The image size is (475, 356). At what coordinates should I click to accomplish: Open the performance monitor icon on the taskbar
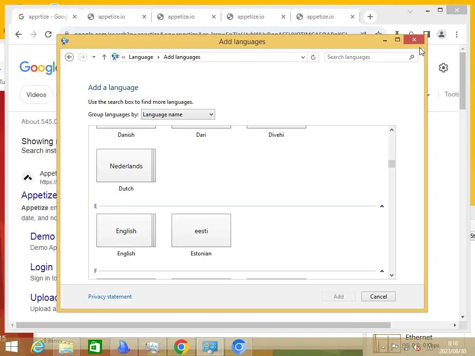click(152, 347)
